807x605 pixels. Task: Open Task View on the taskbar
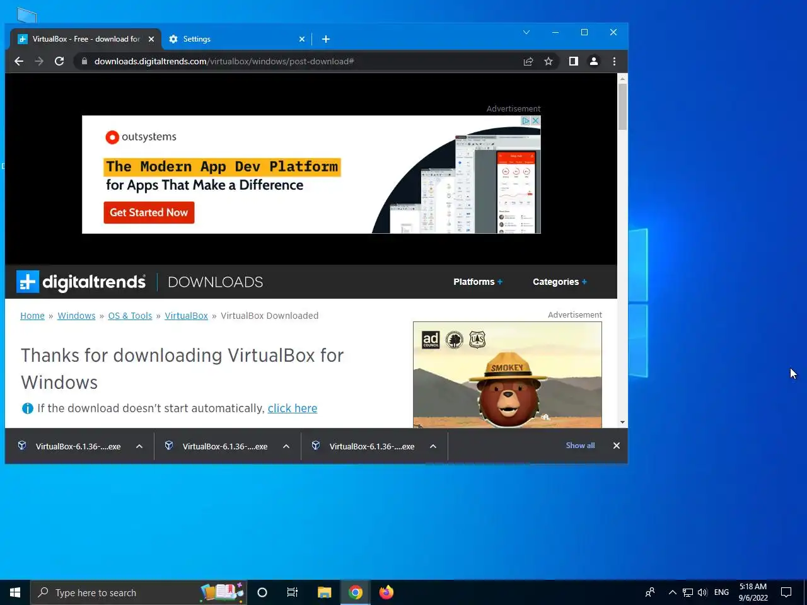pyautogui.click(x=293, y=592)
